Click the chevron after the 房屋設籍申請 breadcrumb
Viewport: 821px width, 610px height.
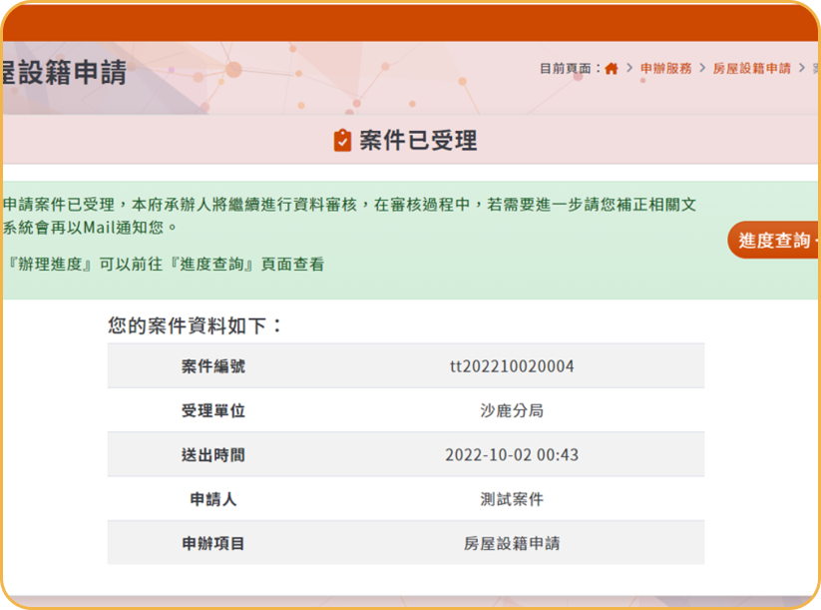click(801, 69)
